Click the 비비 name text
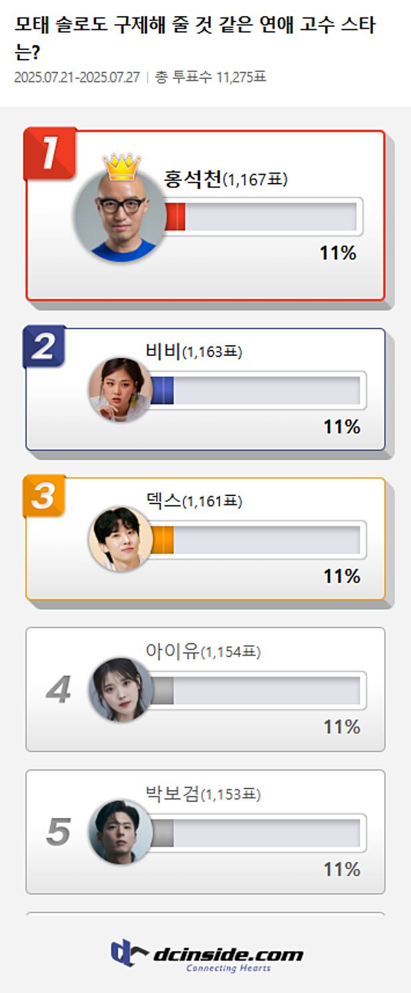The image size is (411, 993). [x=163, y=351]
